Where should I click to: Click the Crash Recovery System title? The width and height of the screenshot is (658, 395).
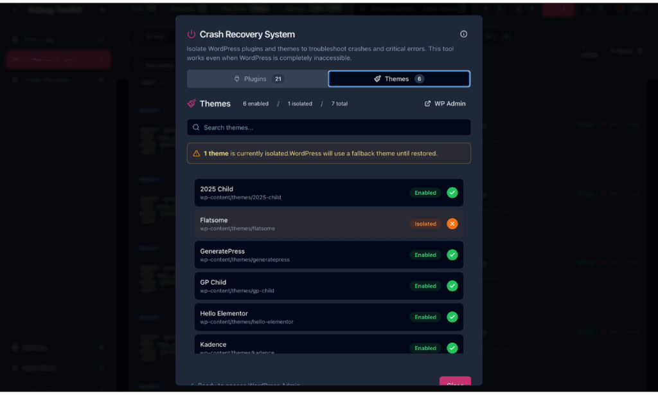247,35
